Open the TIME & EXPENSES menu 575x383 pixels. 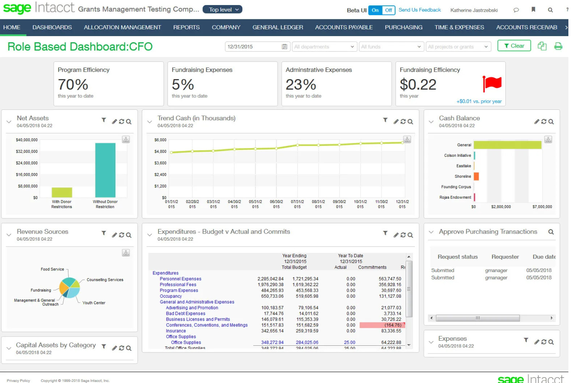point(459,27)
